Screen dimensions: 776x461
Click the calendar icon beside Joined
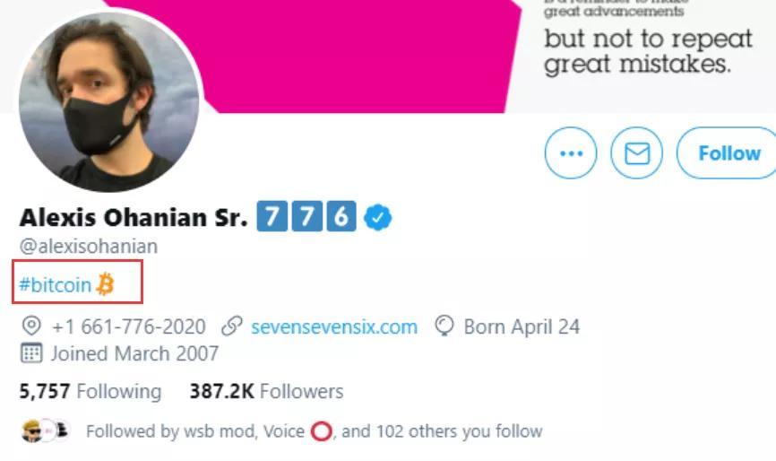tap(31, 353)
